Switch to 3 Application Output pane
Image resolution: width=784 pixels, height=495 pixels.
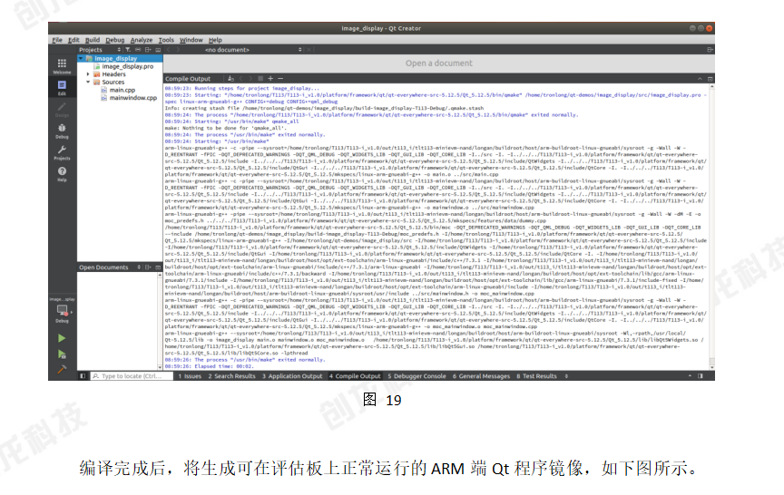292,376
